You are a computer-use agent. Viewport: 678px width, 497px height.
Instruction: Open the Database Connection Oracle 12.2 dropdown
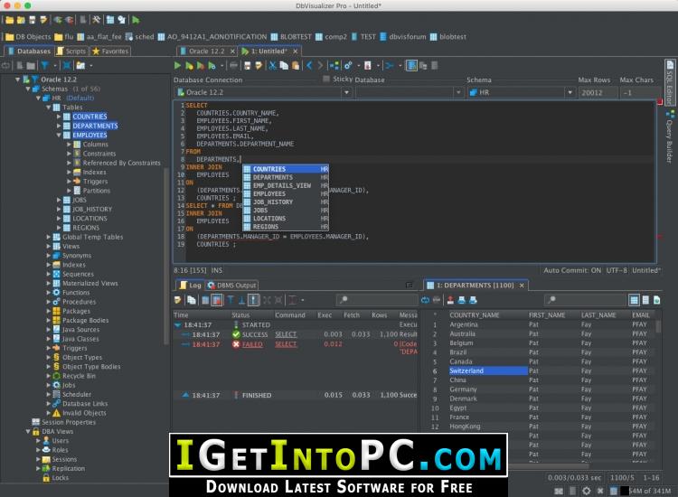tap(263, 92)
